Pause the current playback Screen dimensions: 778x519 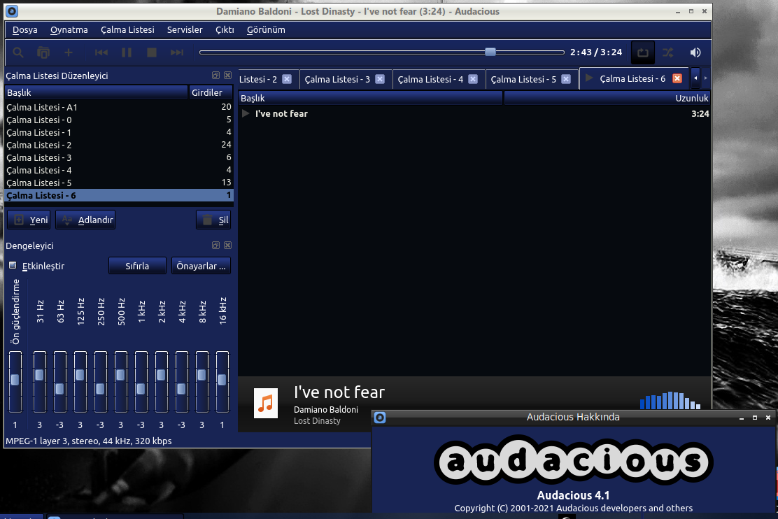127,52
